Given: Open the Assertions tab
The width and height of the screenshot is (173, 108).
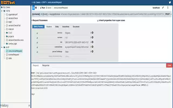Looking at the screenshot, I should pyautogui.click(x=66, y=27).
